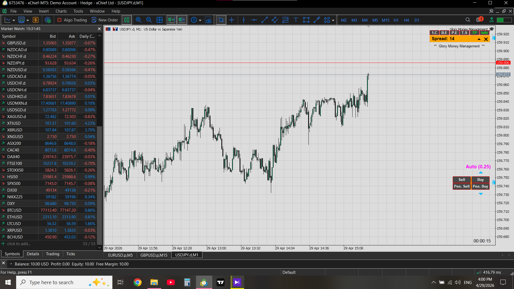This screenshot has height=289, width=514.
Task: Click the Sell button on chart panel
Action: [x=462, y=180]
